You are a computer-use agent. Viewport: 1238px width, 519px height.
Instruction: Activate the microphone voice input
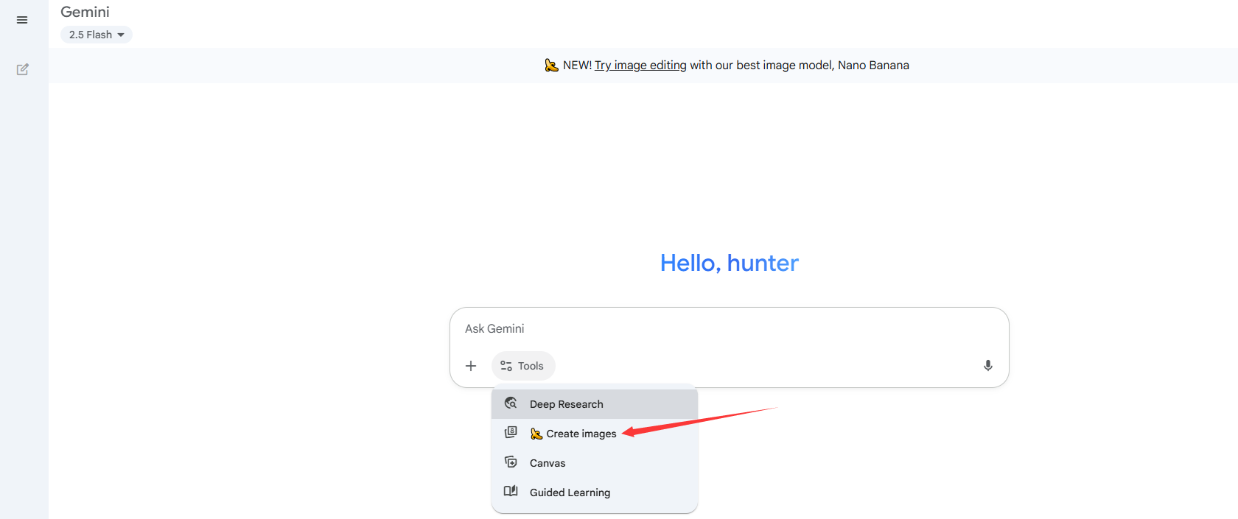(988, 366)
